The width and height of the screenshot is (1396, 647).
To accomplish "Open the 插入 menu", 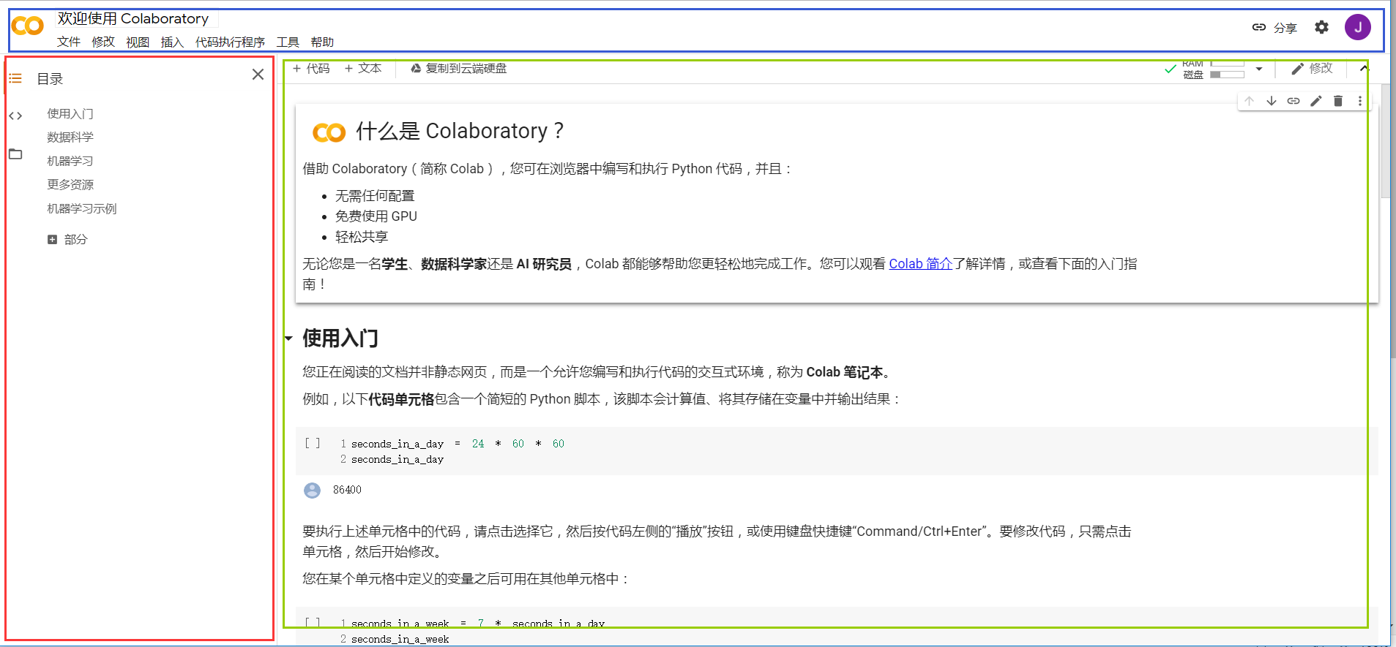I will (172, 42).
